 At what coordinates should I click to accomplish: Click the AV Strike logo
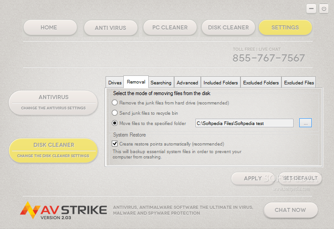tap(64, 210)
